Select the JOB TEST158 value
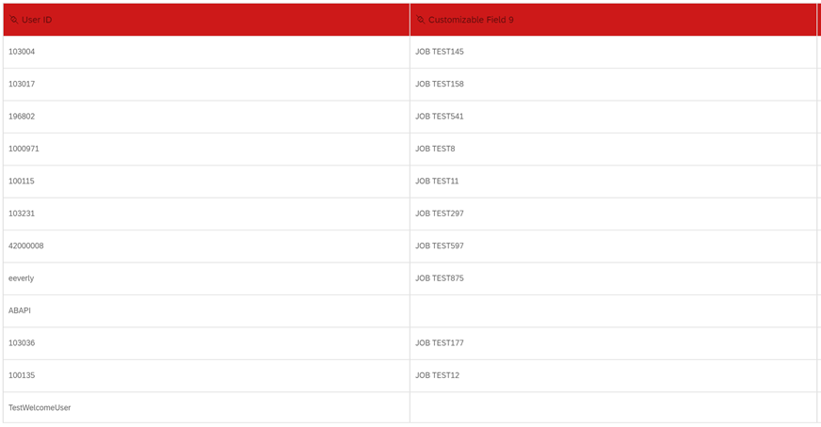Viewport: 821px width, 427px height. [440, 85]
